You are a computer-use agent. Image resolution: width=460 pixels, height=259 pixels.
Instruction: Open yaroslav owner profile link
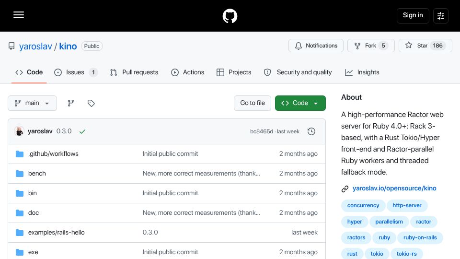(x=35, y=46)
